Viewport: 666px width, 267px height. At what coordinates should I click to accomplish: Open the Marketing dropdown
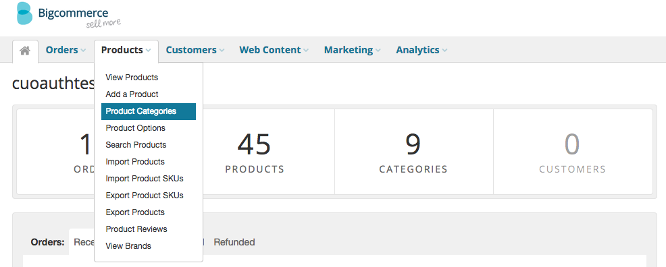coord(353,50)
